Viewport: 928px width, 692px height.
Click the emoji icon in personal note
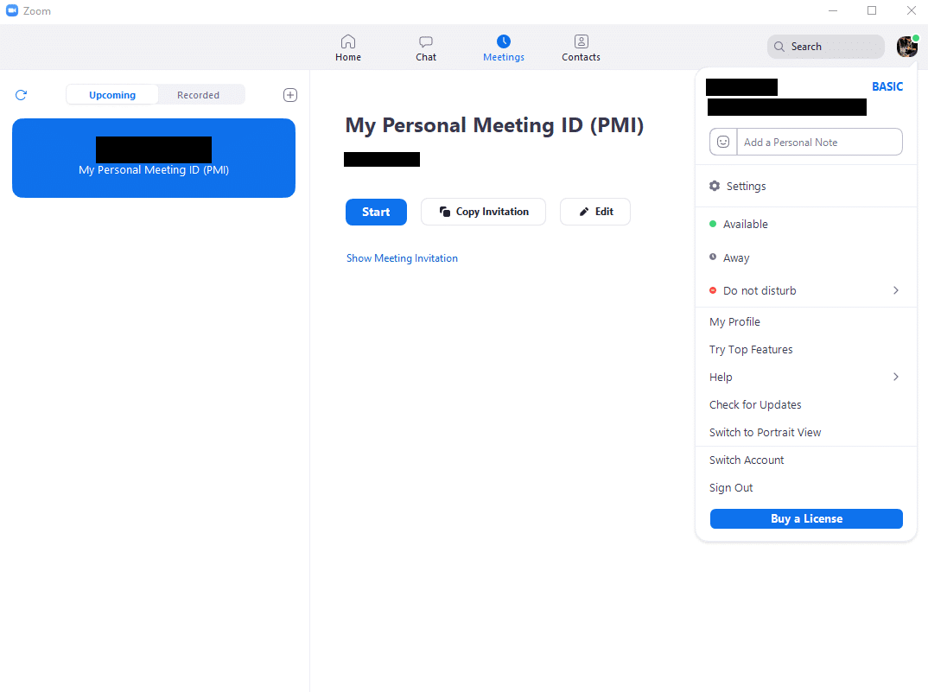tap(723, 142)
